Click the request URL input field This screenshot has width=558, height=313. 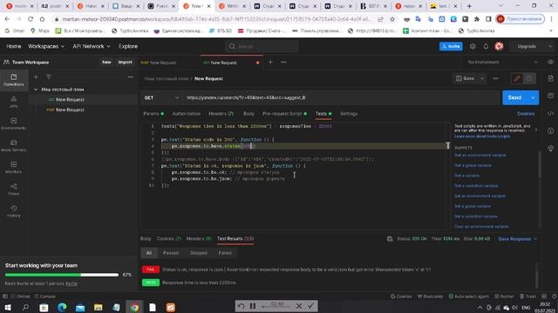342,97
